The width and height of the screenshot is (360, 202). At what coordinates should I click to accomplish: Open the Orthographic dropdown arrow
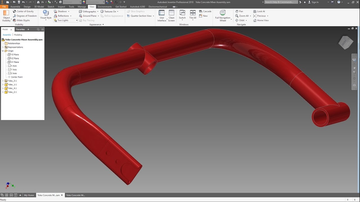98,12
